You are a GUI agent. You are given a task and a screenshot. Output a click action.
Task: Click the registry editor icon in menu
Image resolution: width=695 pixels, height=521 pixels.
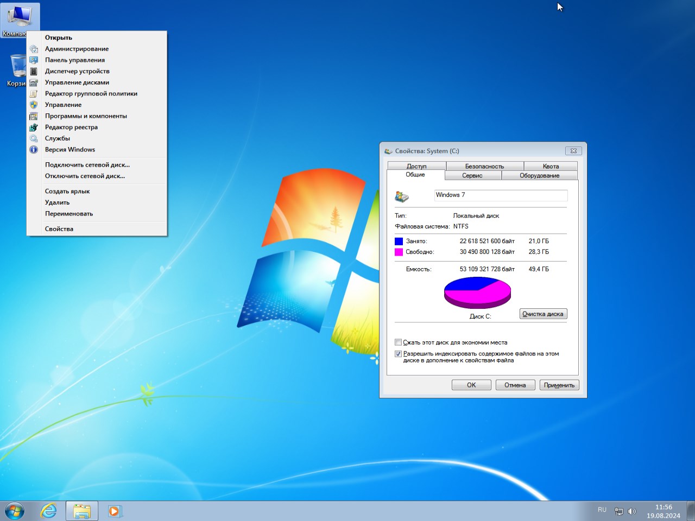[34, 128]
